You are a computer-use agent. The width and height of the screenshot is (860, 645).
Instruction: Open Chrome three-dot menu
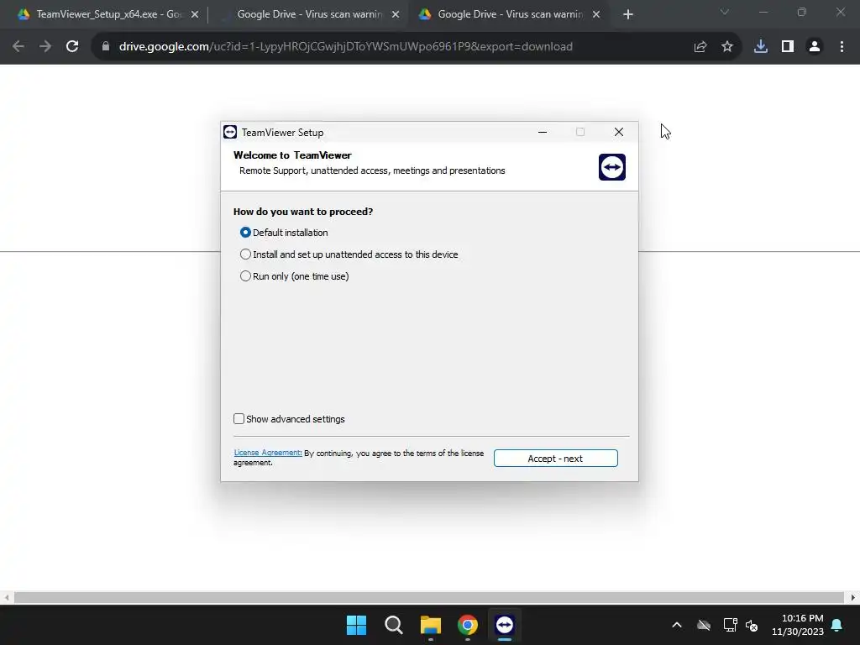pyautogui.click(x=842, y=47)
